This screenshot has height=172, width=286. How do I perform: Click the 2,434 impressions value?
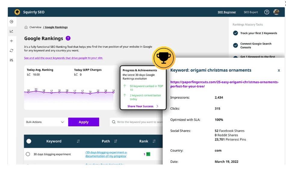(219, 98)
